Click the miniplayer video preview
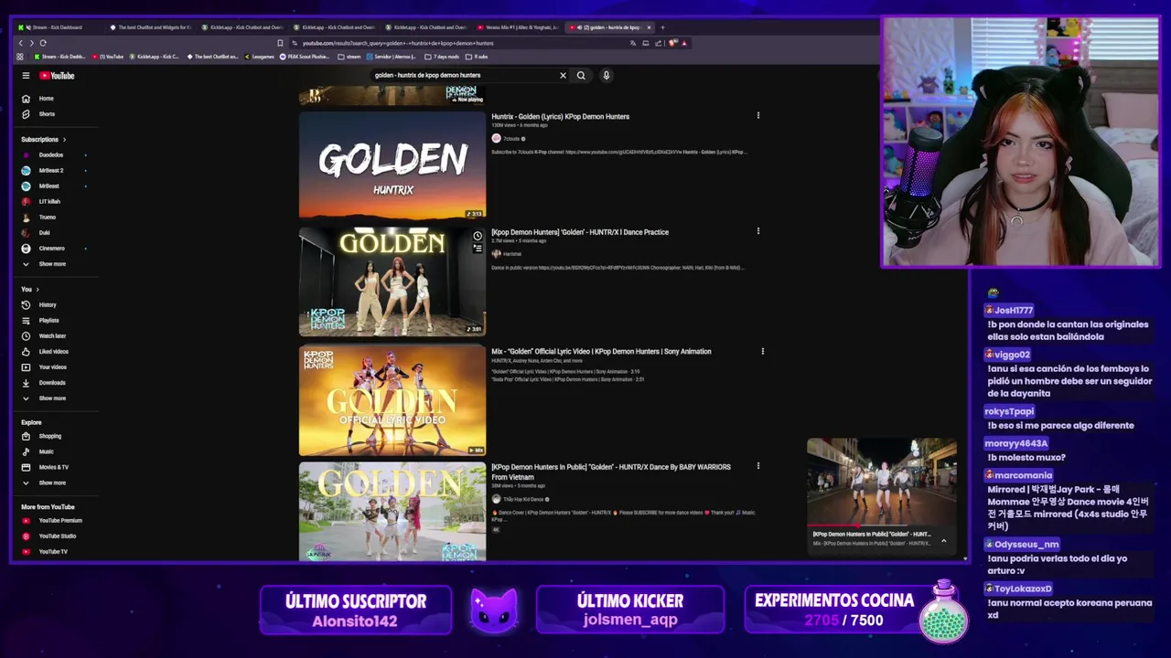 click(882, 482)
